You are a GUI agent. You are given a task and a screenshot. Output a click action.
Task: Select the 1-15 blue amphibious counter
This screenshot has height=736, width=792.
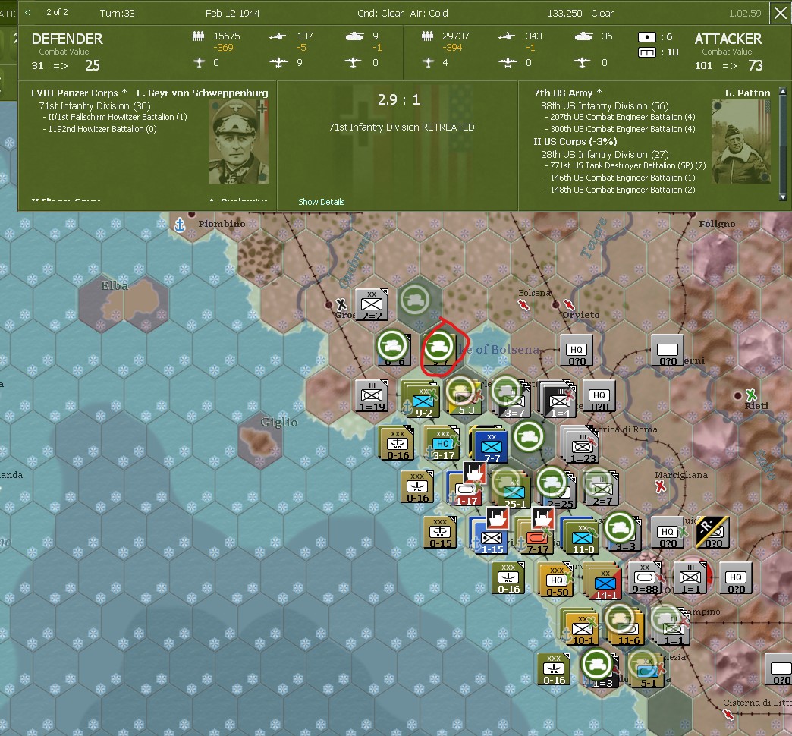[490, 537]
